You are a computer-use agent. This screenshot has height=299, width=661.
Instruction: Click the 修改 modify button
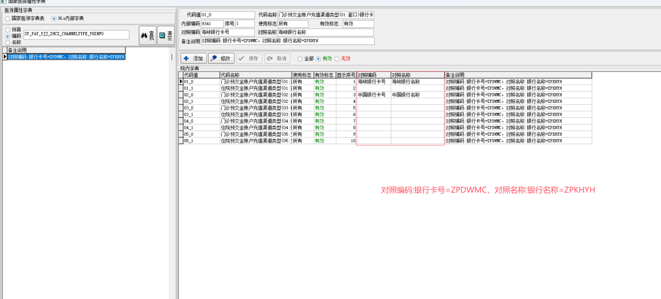point(221,58)
